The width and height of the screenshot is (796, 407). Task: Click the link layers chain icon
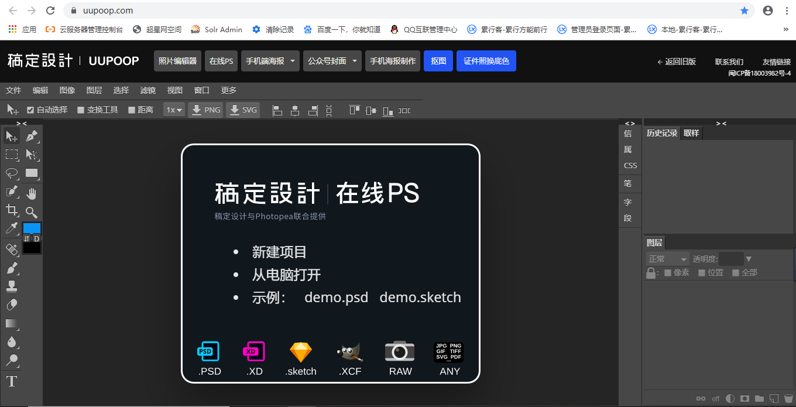[x=701, y=399]
